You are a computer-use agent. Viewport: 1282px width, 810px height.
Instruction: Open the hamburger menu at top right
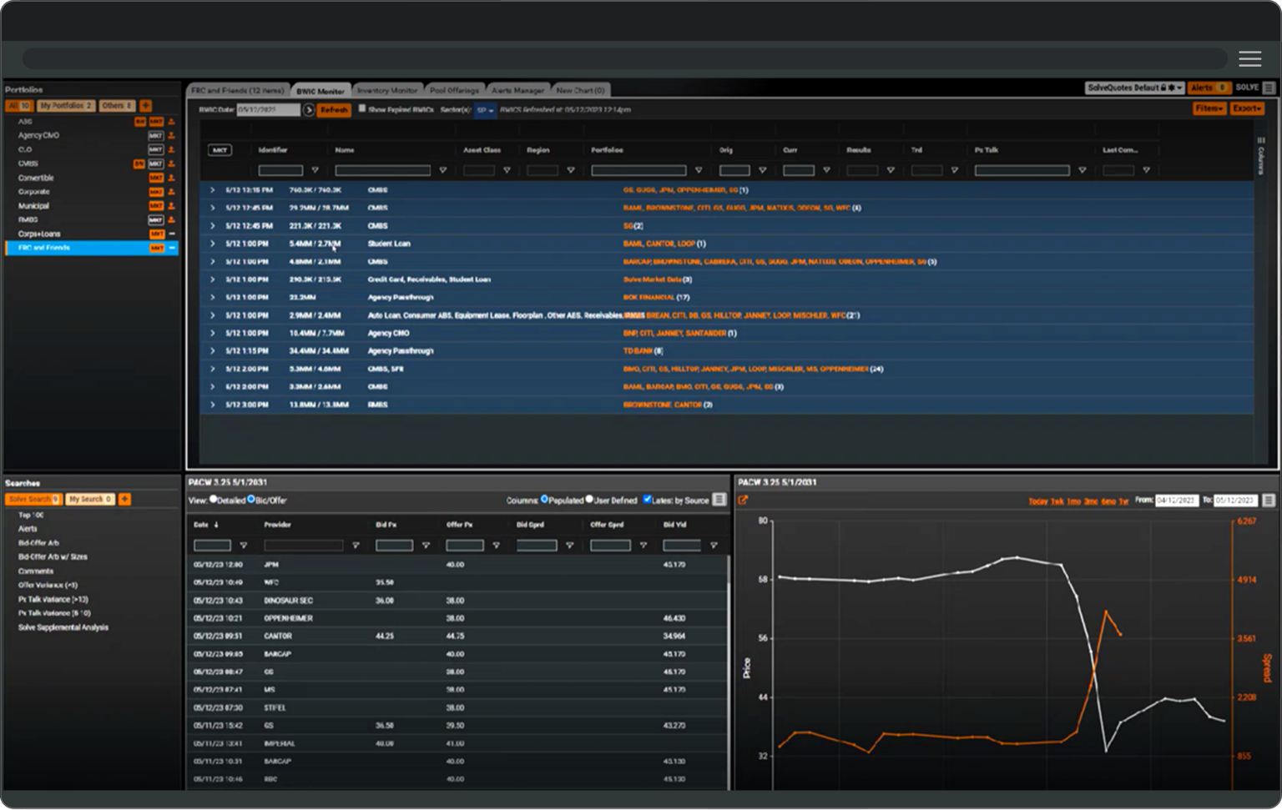[1249, 58]
